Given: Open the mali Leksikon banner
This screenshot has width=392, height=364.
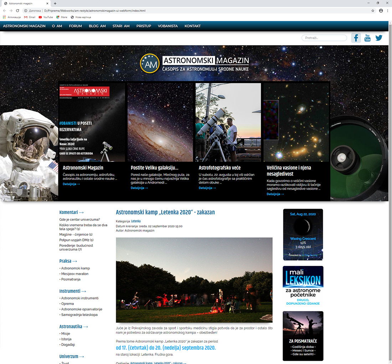Looking at the screenshot, I should point(303,286).
